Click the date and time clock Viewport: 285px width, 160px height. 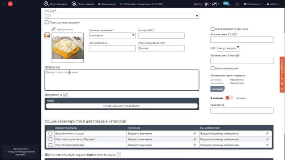point(142,4)
